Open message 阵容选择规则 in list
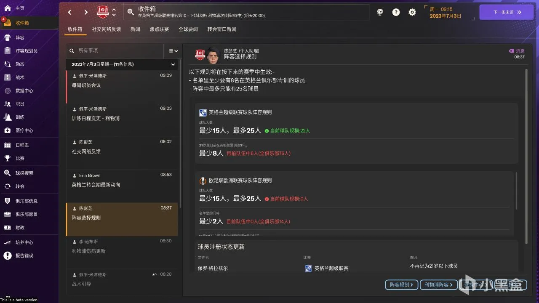This screenshot has width=539, height=303. coord(122,219)
